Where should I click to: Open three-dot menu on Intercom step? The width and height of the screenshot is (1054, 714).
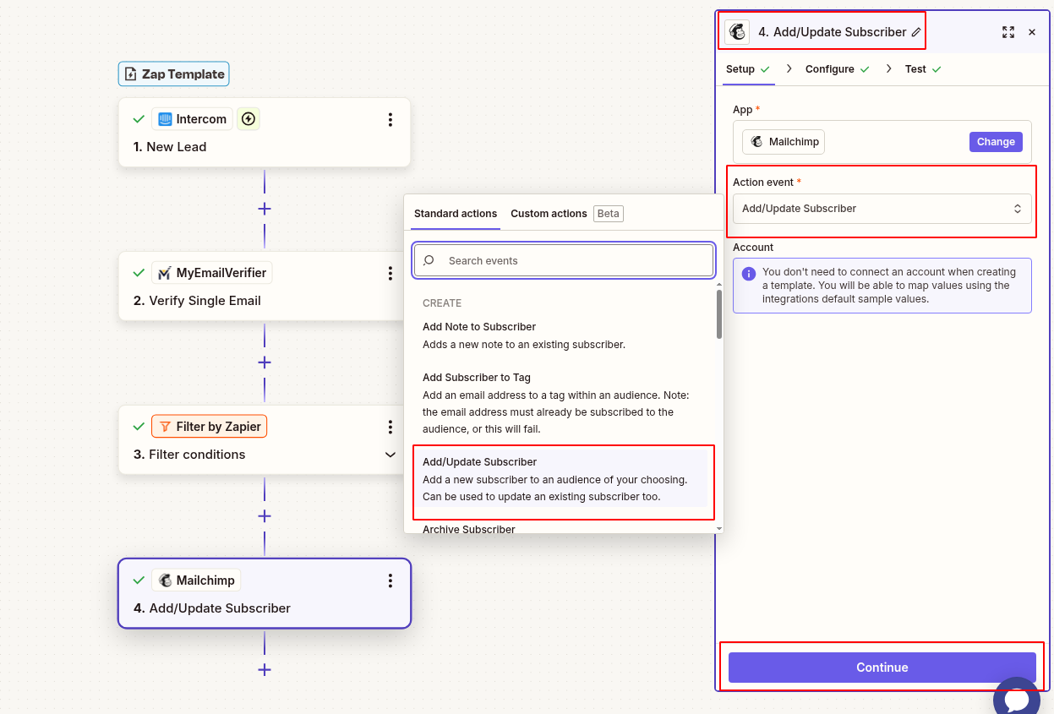click(390, 119)
